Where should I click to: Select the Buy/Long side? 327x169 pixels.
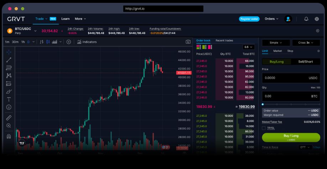276,61
